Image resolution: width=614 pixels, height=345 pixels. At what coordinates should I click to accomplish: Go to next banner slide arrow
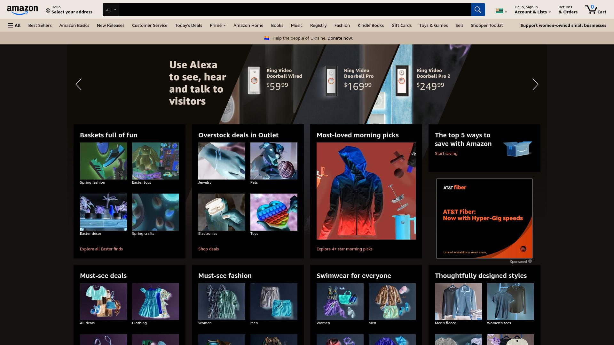point(535,84)
